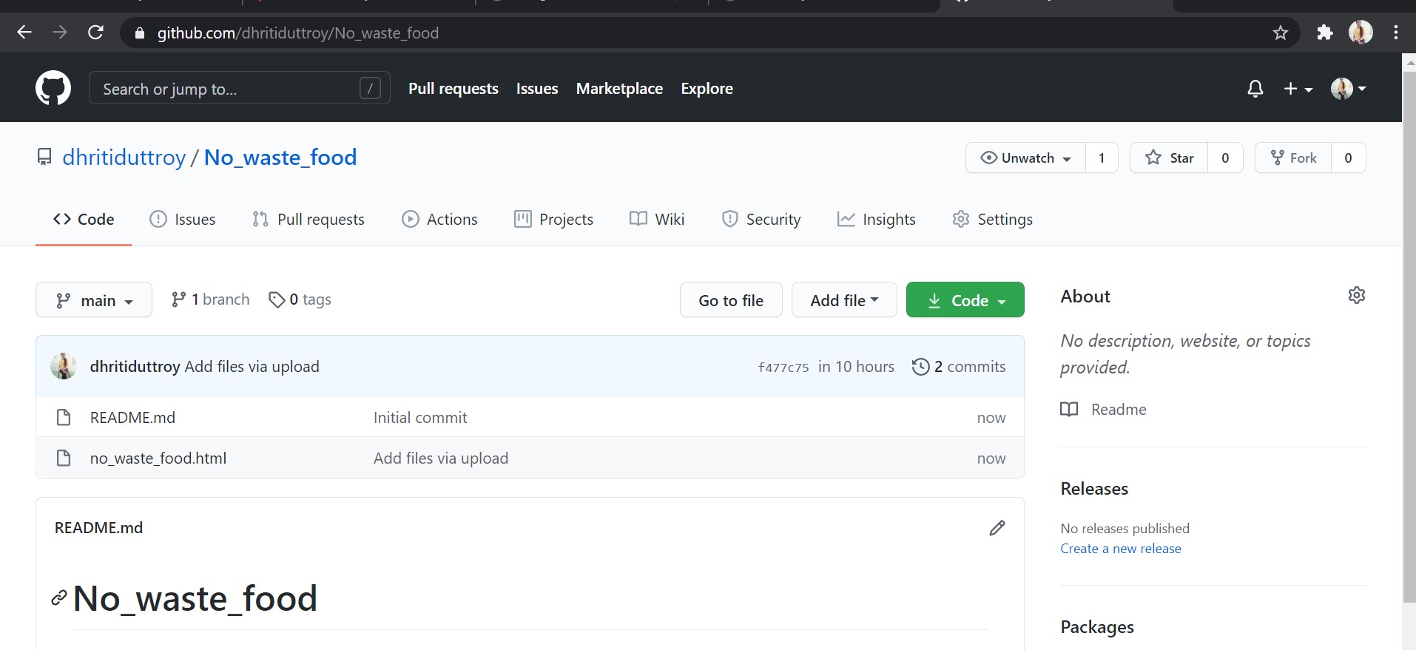Star the repository
Image resolution: width=1416 pixels, height=650 pixels.
(1169, 158)
